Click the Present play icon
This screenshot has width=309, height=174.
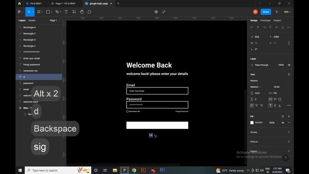(x=277, y=12)
